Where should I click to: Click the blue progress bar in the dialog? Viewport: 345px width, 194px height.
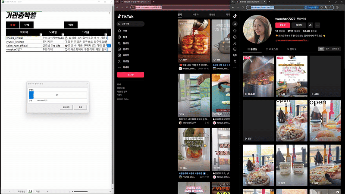[x=31, y=95]
